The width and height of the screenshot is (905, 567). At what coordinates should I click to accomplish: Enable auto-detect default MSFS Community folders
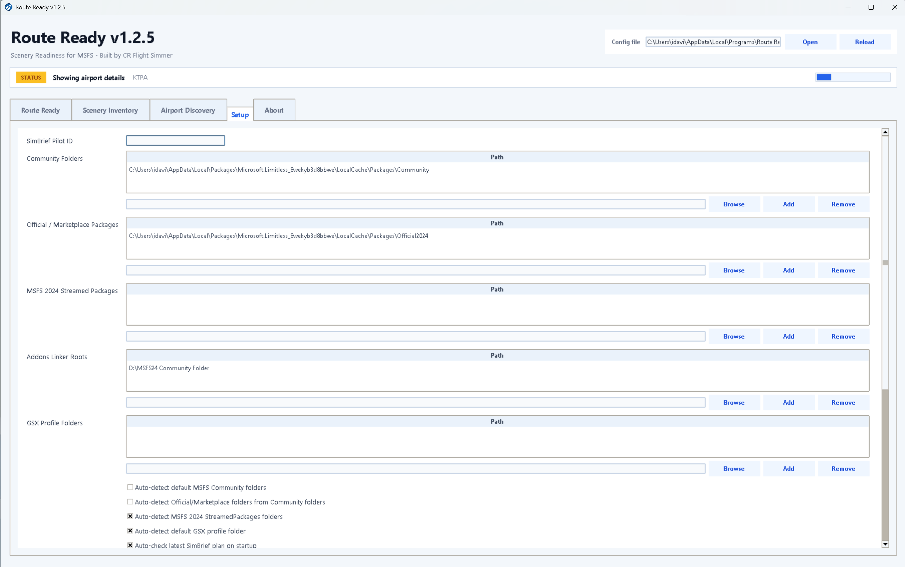coord(130,488)
